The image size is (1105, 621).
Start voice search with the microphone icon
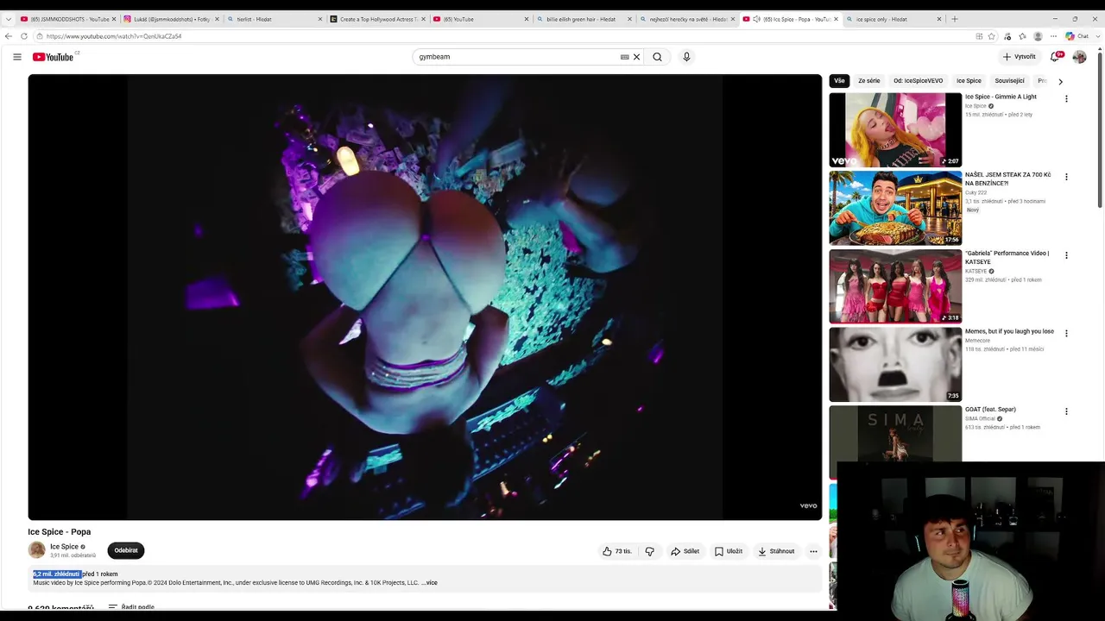click(686, 57)
